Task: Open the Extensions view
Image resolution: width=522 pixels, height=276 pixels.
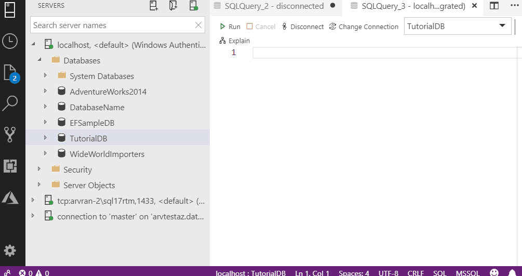Action: click(10, 166)
